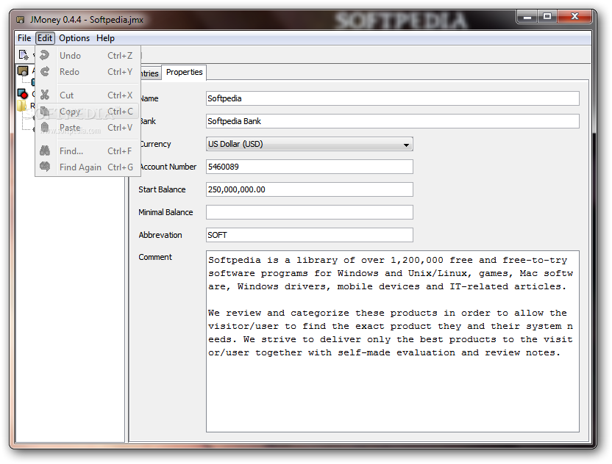
Task: Minimize the JMoney window
Action: (527, 17)
